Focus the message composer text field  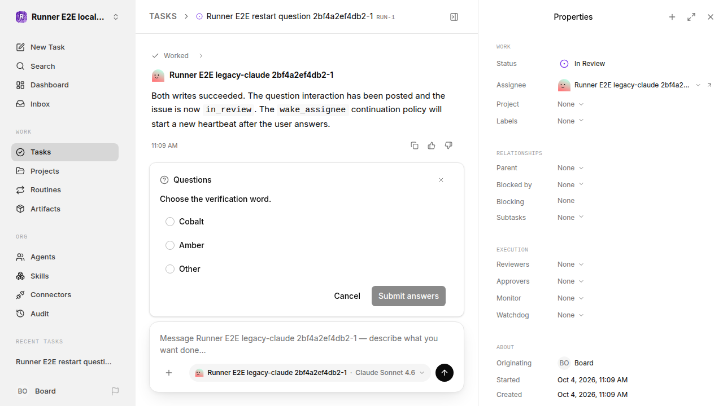(x=307, y=344)
